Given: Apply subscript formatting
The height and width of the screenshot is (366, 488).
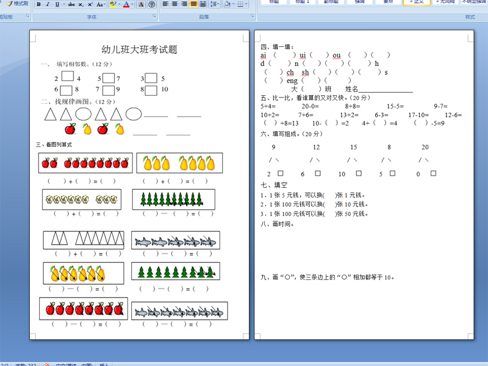Looking at the screenshot, I should point(81,4).
